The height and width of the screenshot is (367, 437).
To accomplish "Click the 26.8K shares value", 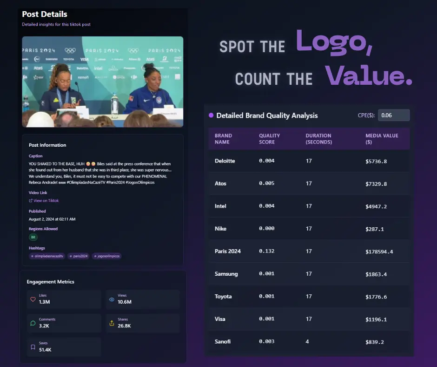I will pos(124,326).
